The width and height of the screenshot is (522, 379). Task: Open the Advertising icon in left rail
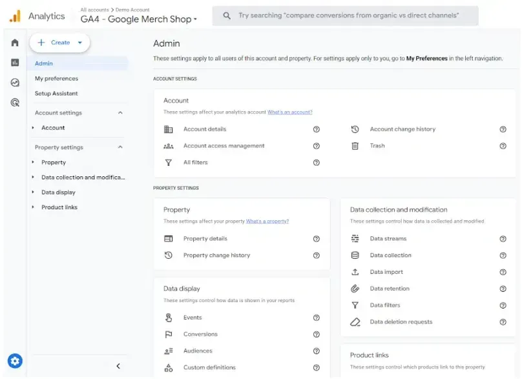15,103
